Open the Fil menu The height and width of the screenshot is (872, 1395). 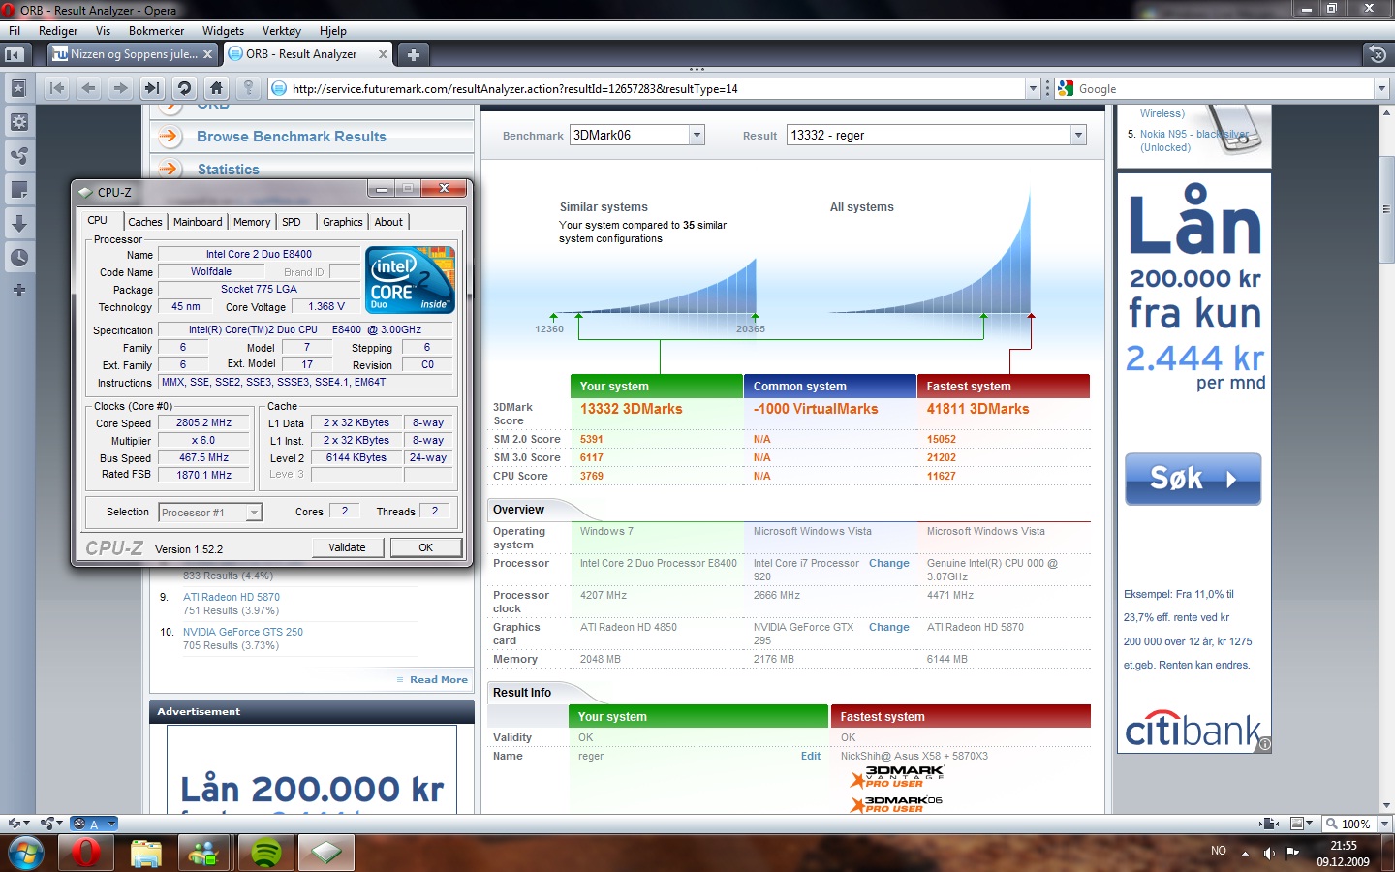point(15,31)
